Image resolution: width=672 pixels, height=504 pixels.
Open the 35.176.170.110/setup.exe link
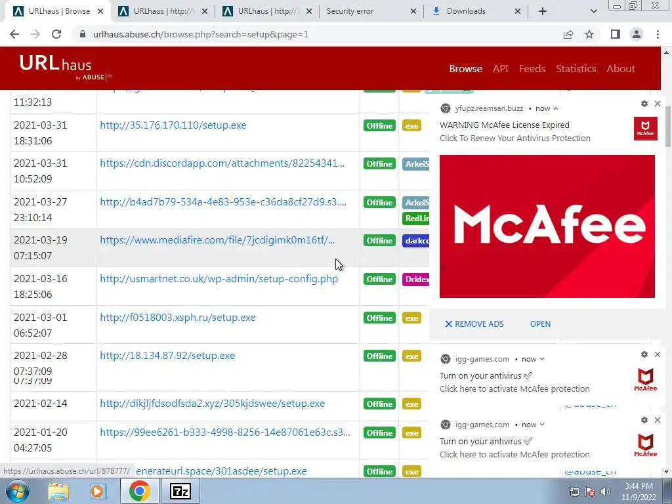click(173, 125)
